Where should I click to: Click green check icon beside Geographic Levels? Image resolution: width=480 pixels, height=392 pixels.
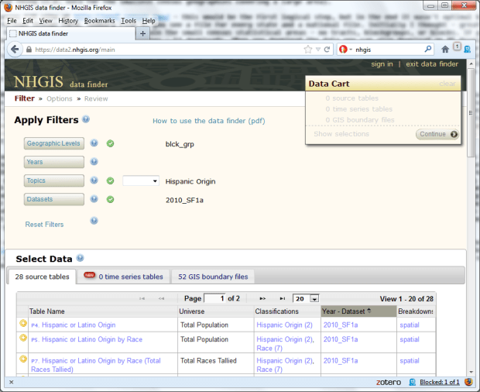110,143
